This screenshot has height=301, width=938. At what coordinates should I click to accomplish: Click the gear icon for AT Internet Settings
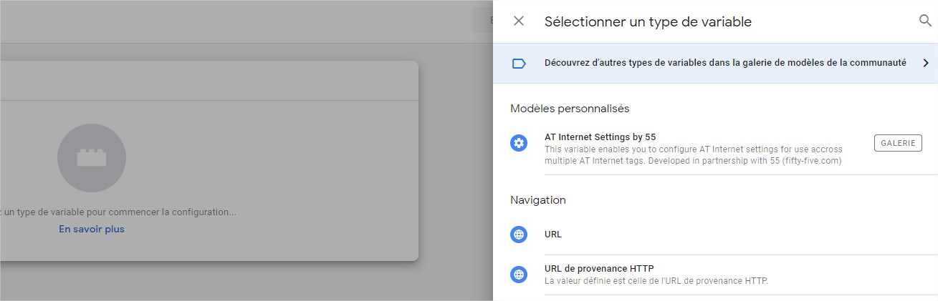tap(519, 143)
